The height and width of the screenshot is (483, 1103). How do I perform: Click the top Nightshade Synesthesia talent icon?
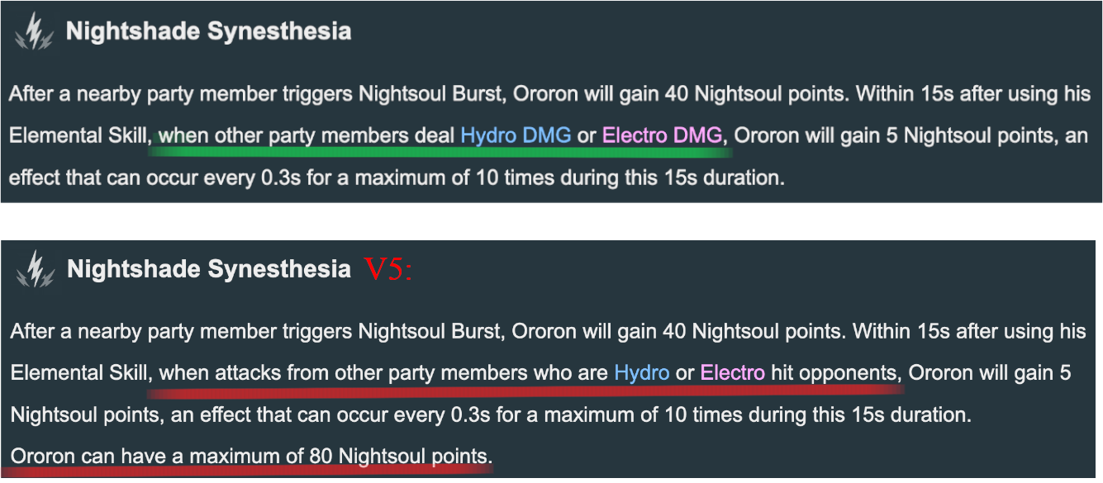pos(33,32)
